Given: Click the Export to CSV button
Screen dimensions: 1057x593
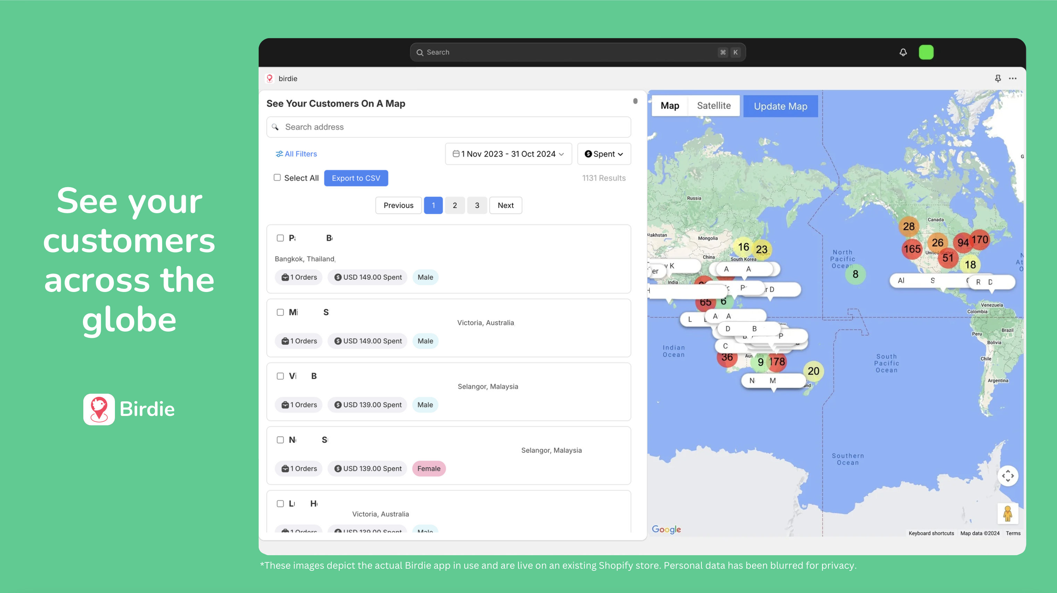Looking at the screenshot, I should pyautogui.click(x=356, y=178).
